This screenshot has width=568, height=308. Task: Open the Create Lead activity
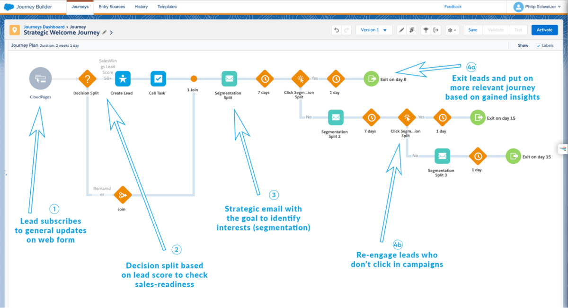123,79
